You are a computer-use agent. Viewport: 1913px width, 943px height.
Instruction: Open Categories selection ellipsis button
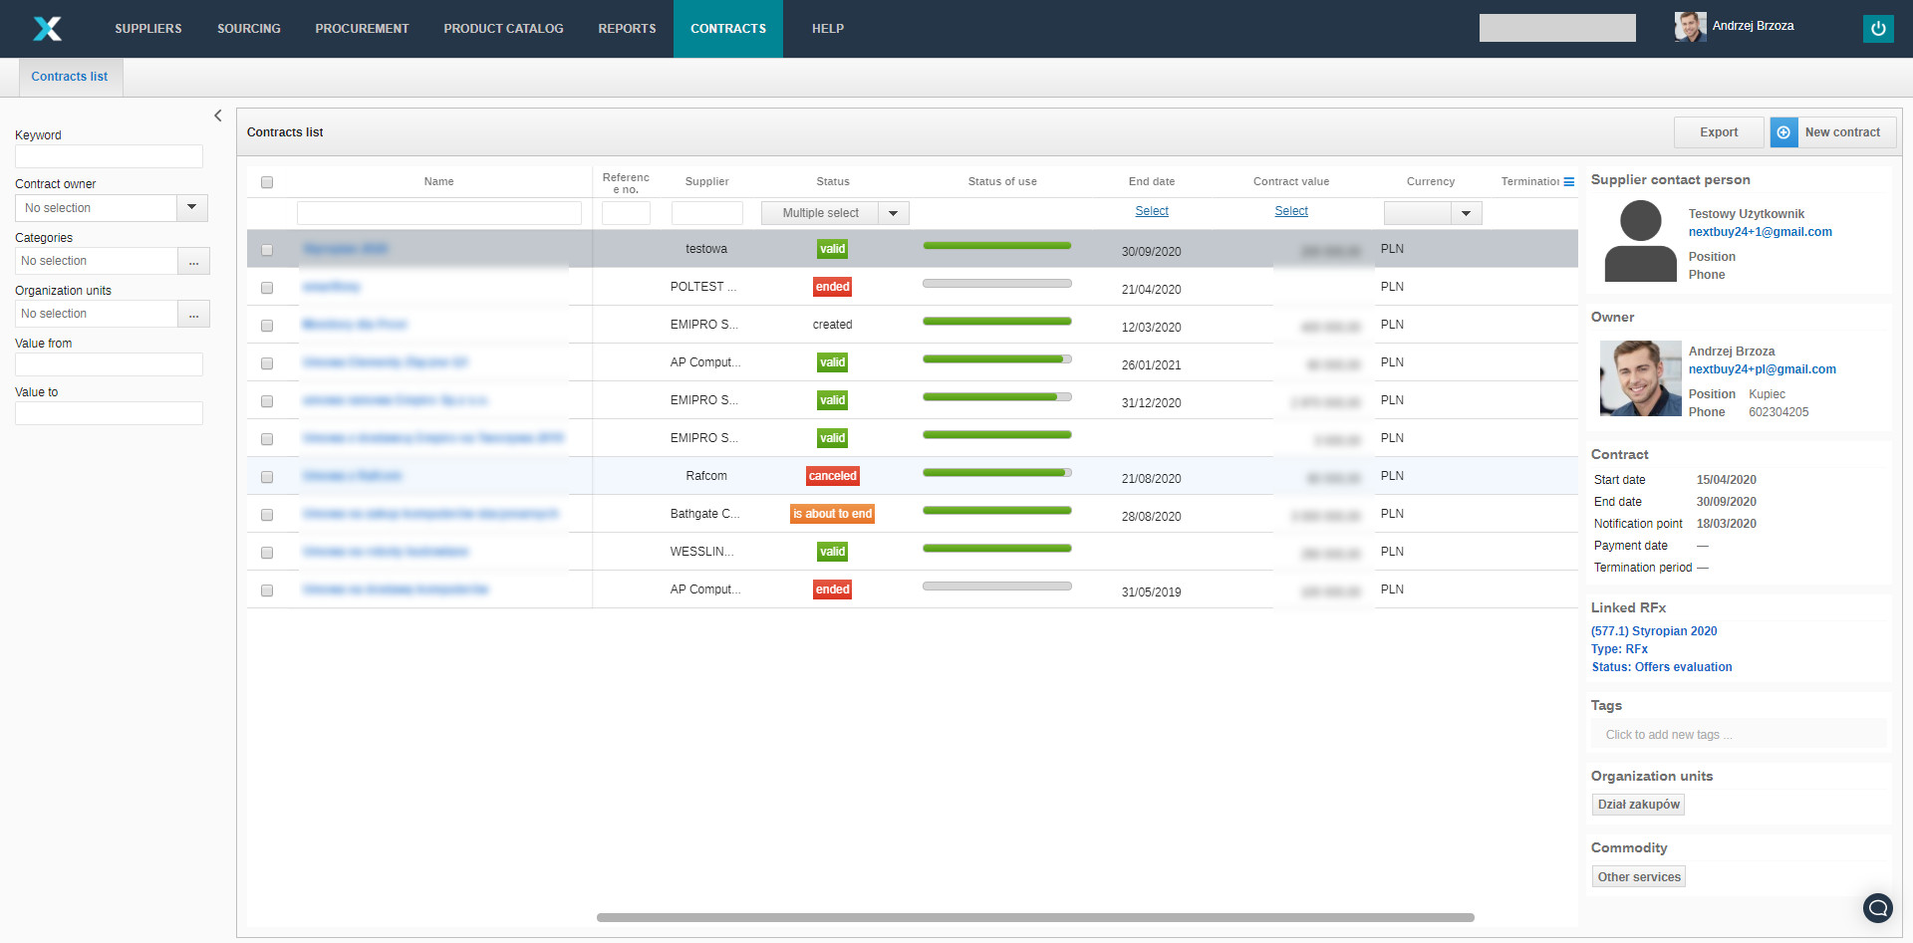[193, 261]
